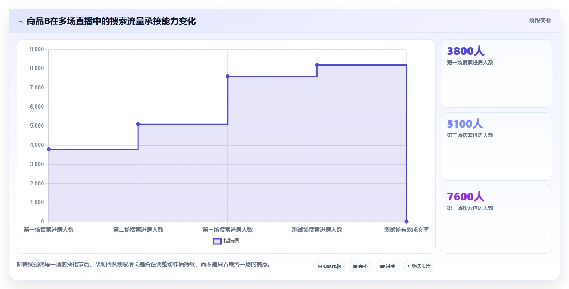Image resolution: width=569 pixels, height=289 pixels.
Task: Click the 指标值 legend color box
Action: click(x=217, y=241)
